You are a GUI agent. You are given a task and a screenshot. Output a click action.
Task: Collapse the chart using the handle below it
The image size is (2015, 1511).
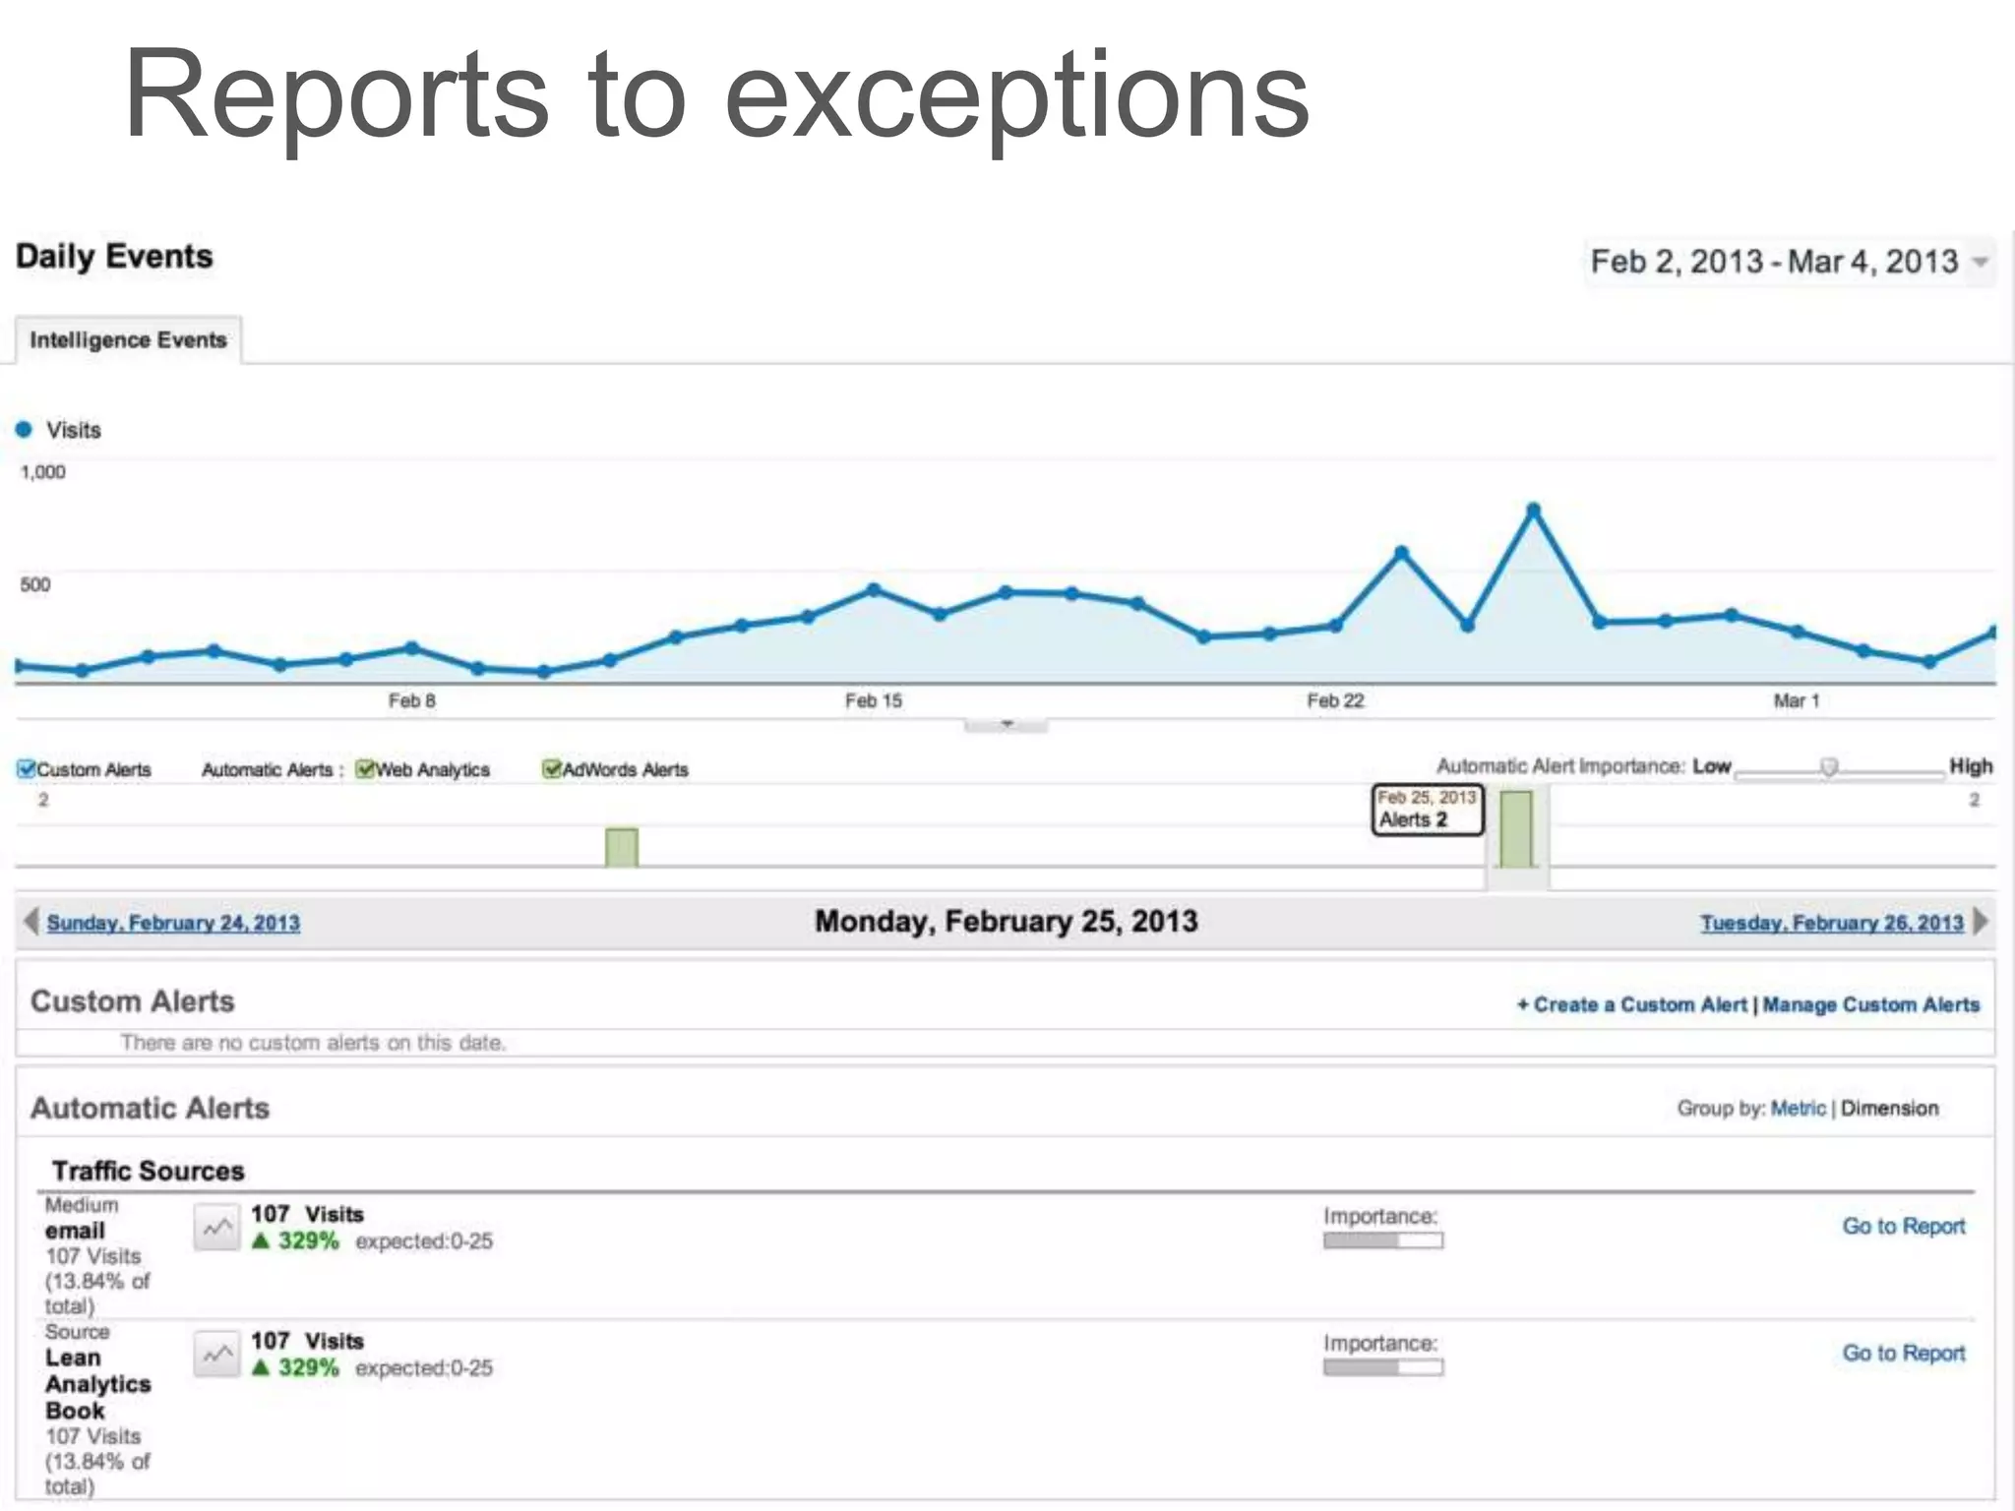(1007, 726)
